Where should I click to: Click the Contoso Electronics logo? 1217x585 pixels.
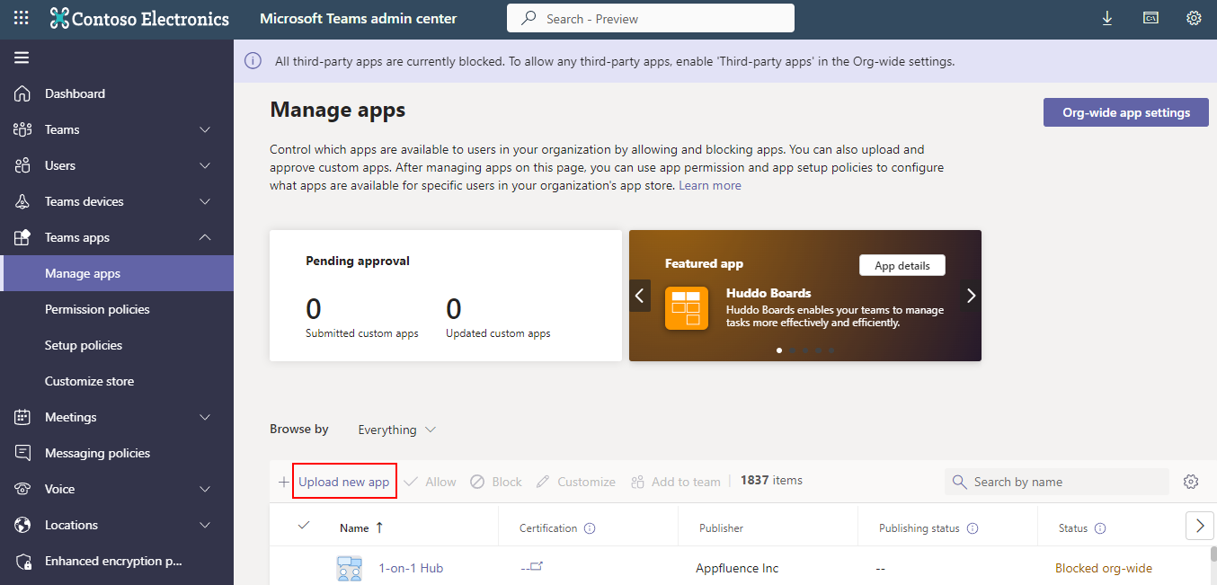140,18
